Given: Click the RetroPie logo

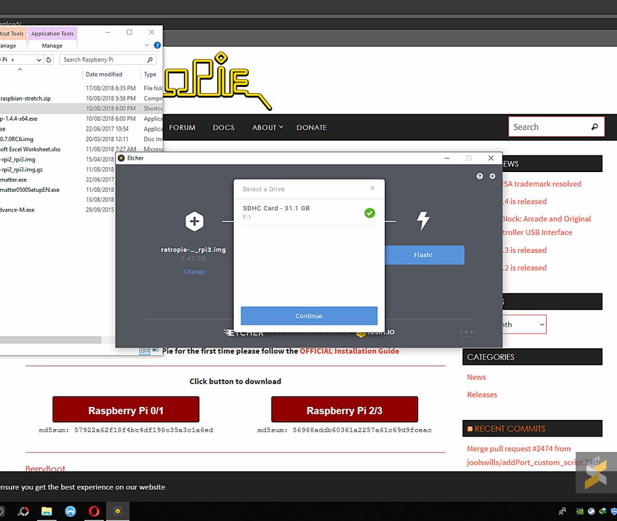Looking at the screenshot, I should (x=218, y=81).
